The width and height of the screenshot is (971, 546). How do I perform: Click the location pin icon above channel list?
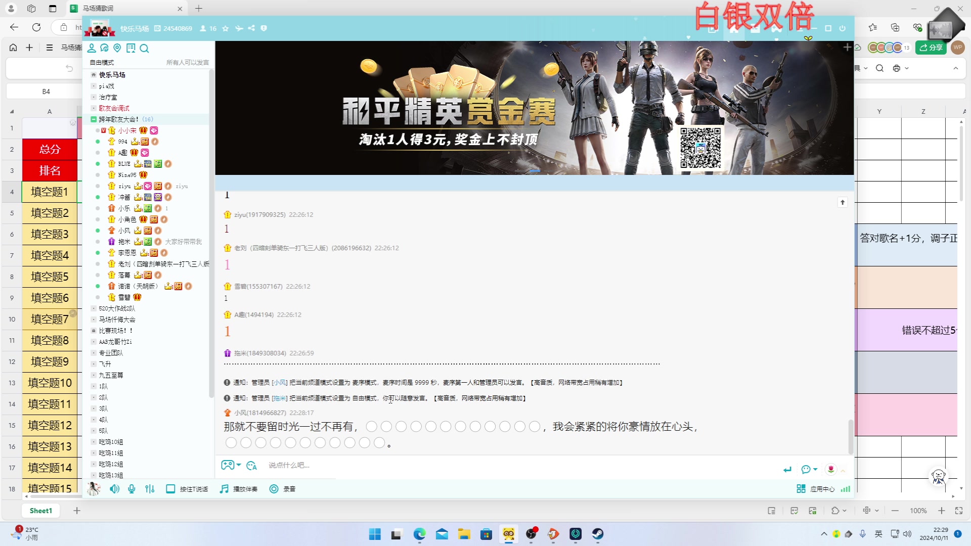coord(117,48)
